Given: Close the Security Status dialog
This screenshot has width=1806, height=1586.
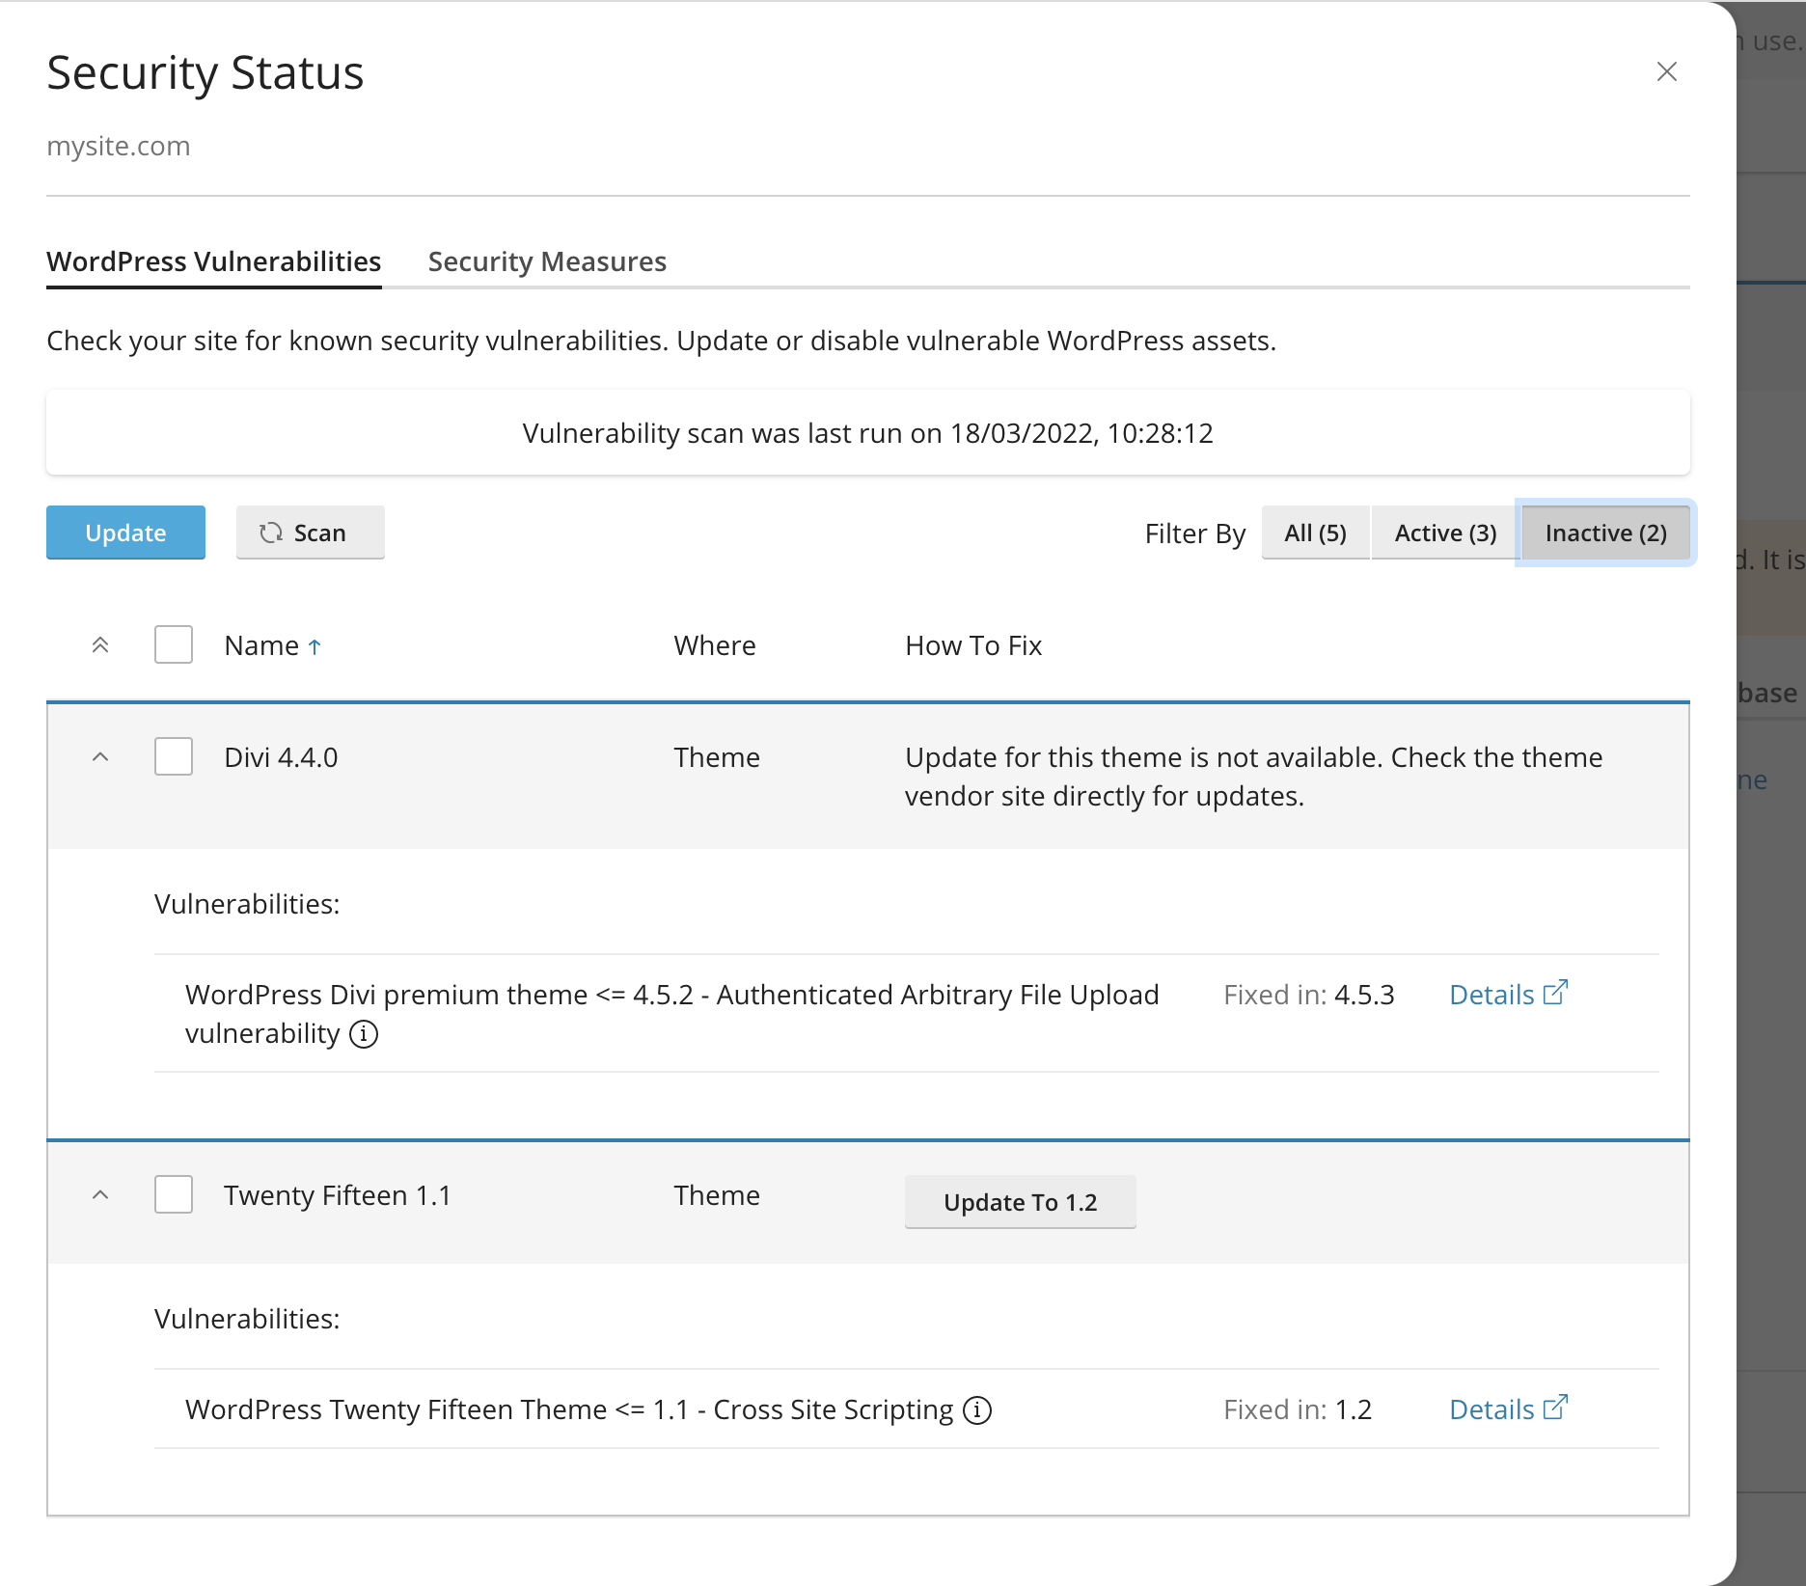Looking at the screenshot, I should click(1666, 71).
